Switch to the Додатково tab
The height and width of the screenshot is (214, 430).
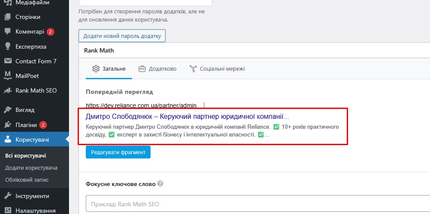157,69
